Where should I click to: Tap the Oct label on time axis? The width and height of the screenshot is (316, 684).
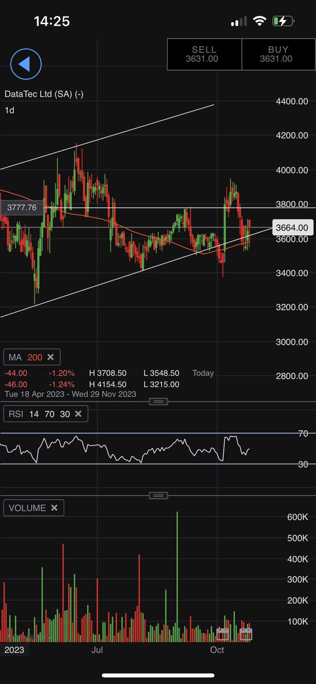[x=217, y=650]
